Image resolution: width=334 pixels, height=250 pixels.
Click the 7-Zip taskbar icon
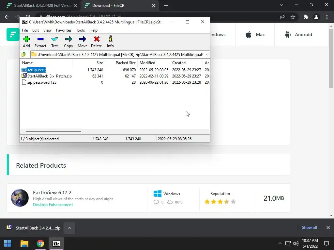(56, 243)
